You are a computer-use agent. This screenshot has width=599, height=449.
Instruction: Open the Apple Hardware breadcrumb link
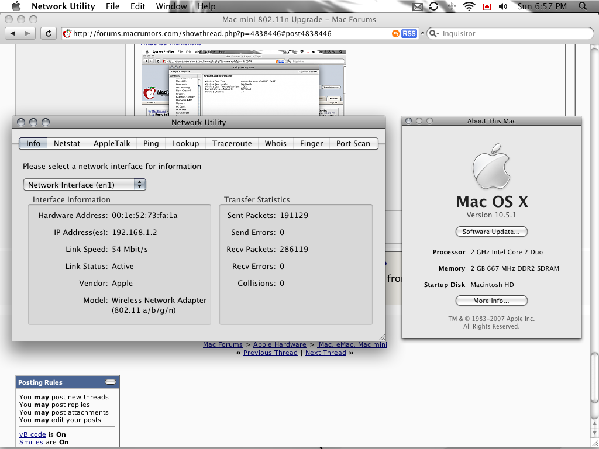tap(280, 344)
